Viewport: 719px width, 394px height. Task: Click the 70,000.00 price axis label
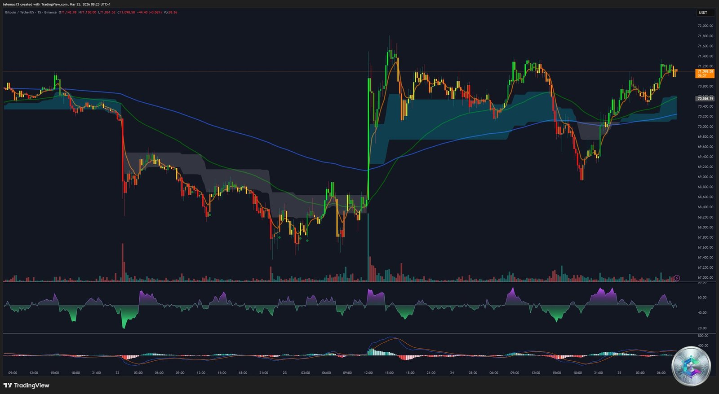pyautogui.click(x=706, y=127)
